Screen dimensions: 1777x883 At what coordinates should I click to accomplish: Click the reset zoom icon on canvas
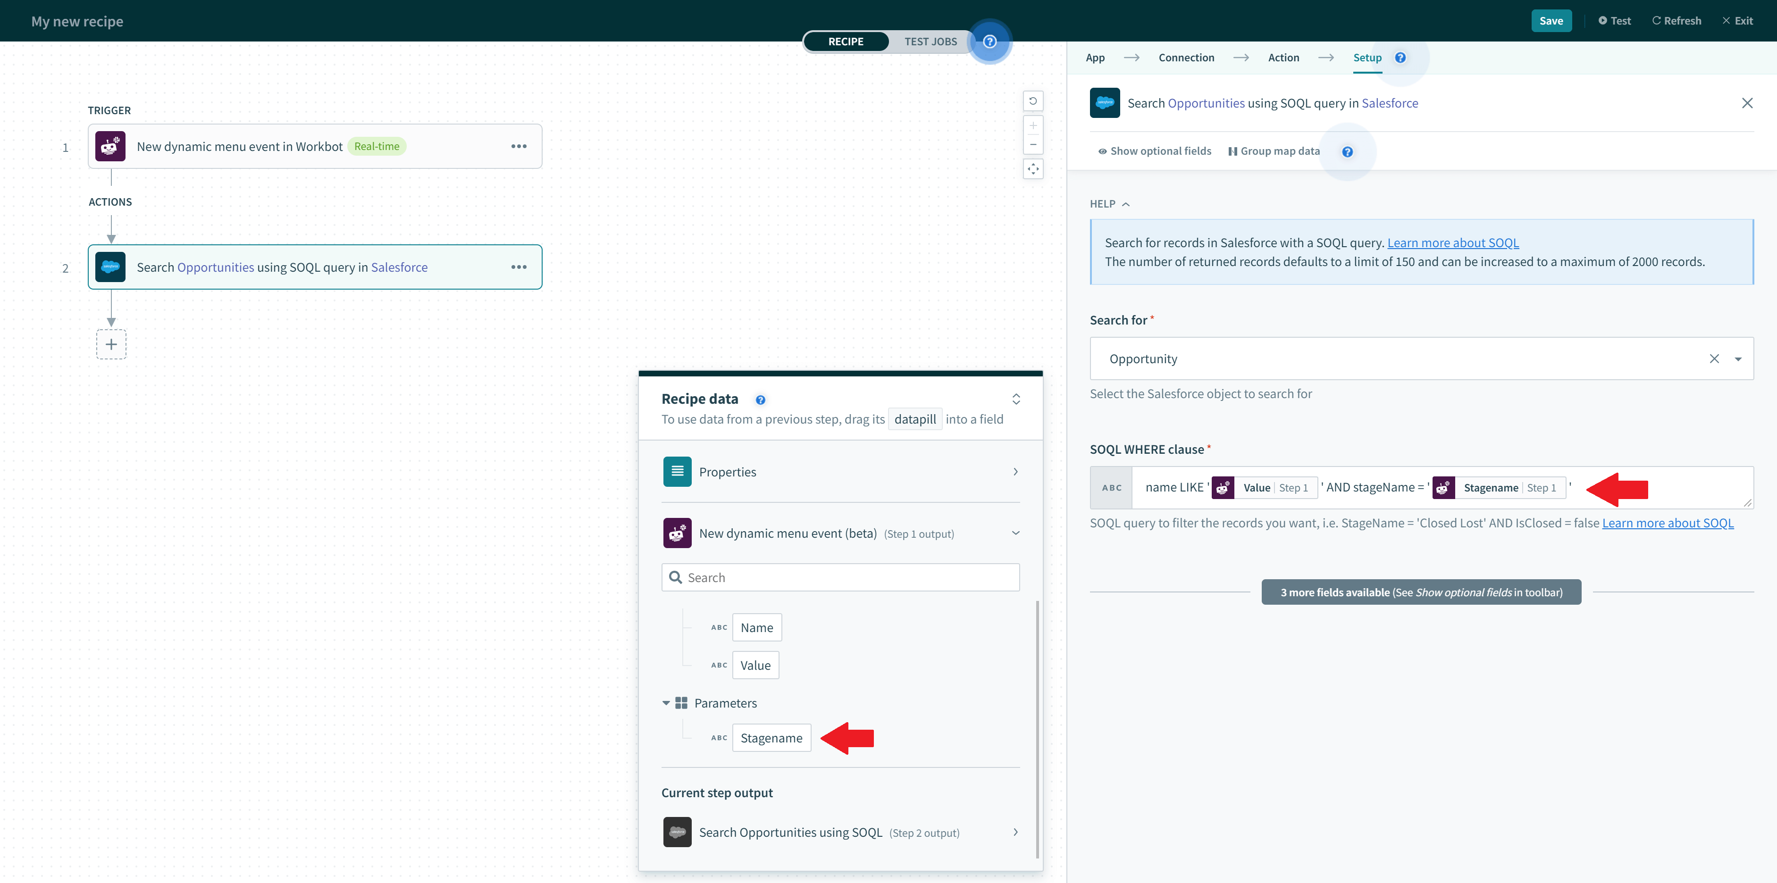pyautogui.click(x=1033, y=101)
